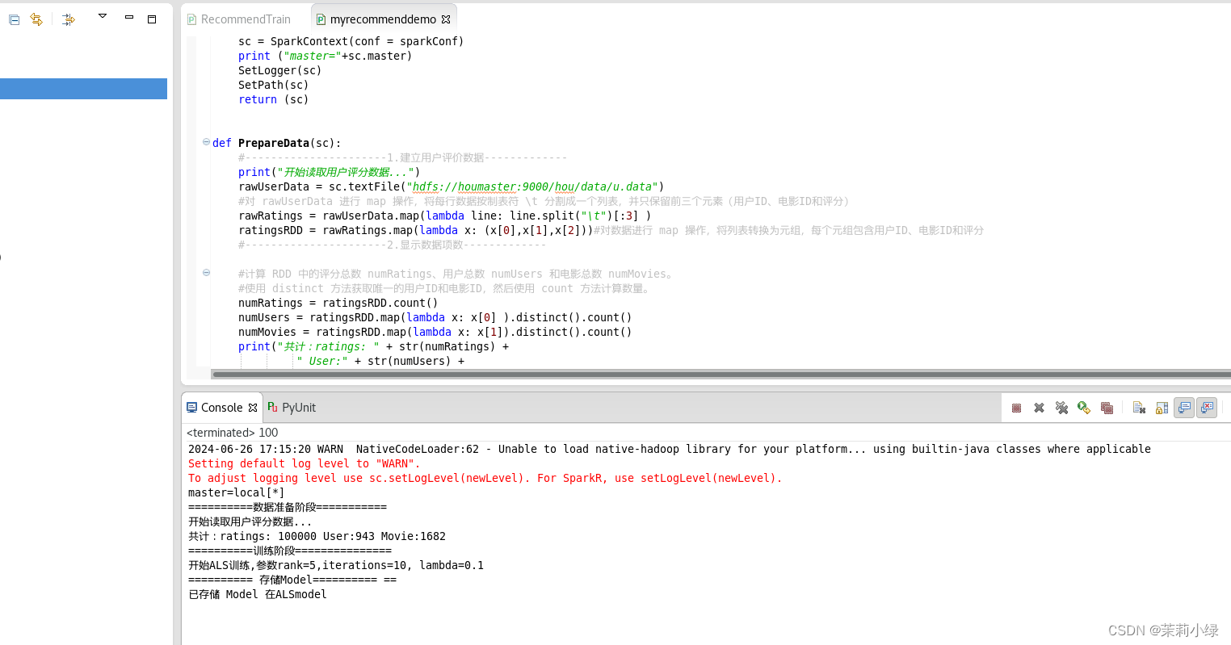The height and width of the screenshot is (645, 1231).
Task: Maximize the explorer panel
Action: 151,19
